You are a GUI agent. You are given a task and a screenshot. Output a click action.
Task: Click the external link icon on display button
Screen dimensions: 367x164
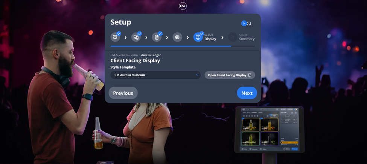point(250,75)
